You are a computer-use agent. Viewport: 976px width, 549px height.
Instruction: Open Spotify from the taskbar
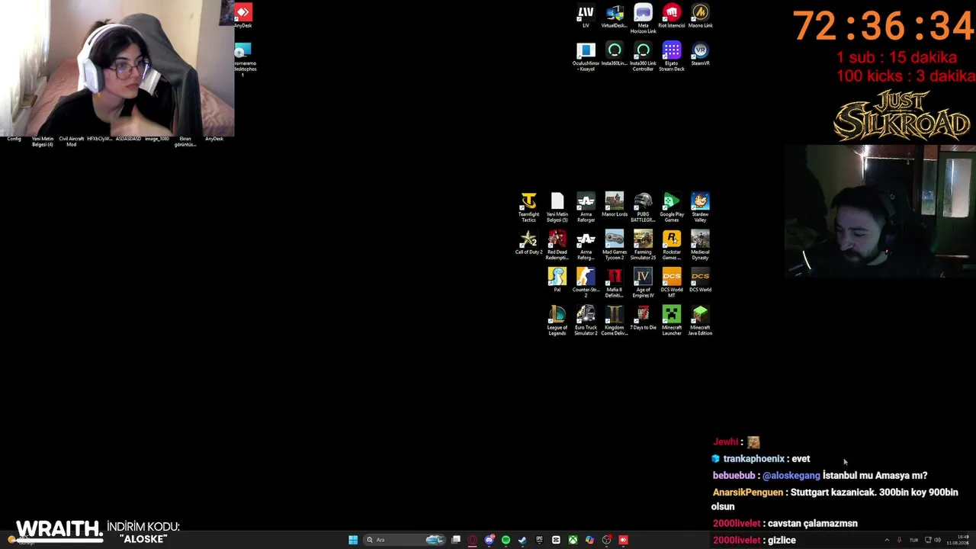pyautogui.click(x=506, y=540)
